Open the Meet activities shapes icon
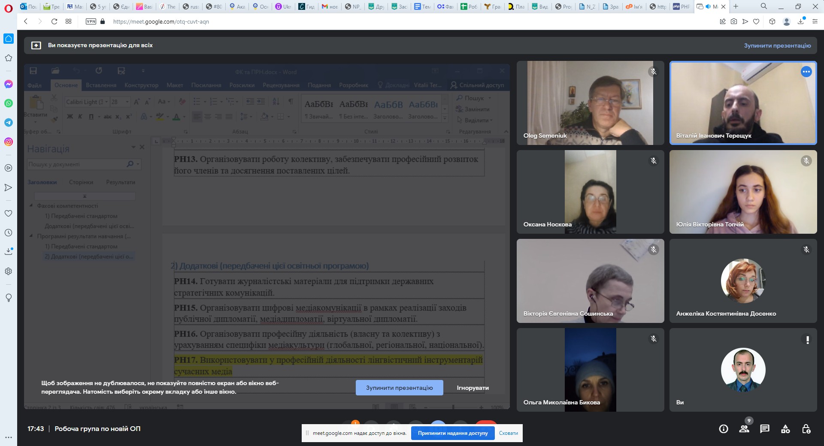 (785, 429)
